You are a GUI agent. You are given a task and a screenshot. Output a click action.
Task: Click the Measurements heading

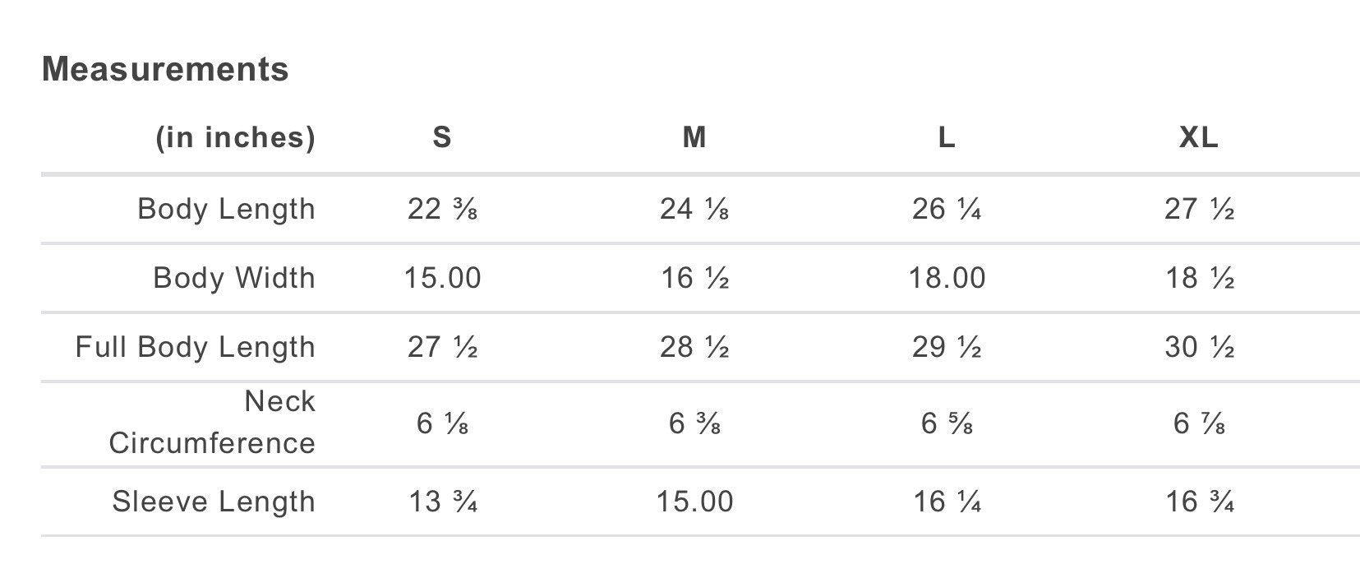pyautogui.click(x=165, y=69)
